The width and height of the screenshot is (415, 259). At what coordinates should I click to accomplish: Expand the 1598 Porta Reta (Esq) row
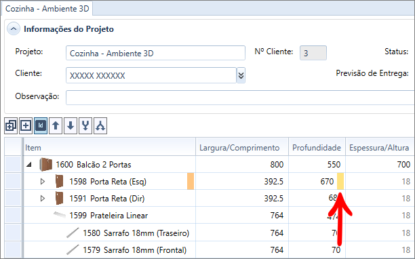pyautogui.click(x=42, y=182)
